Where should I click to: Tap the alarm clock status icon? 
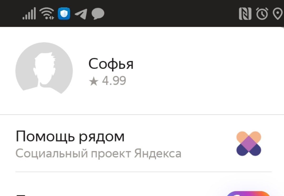(262, 14)
